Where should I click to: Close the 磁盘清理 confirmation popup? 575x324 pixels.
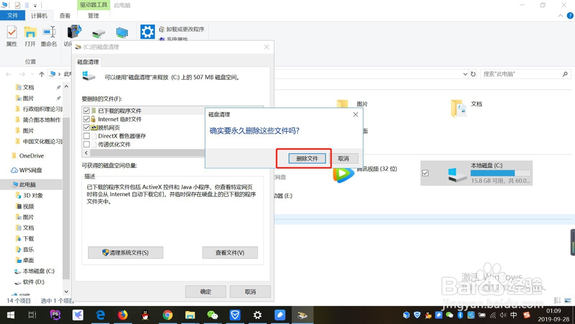pyautogui.click(x=355, y=115)
